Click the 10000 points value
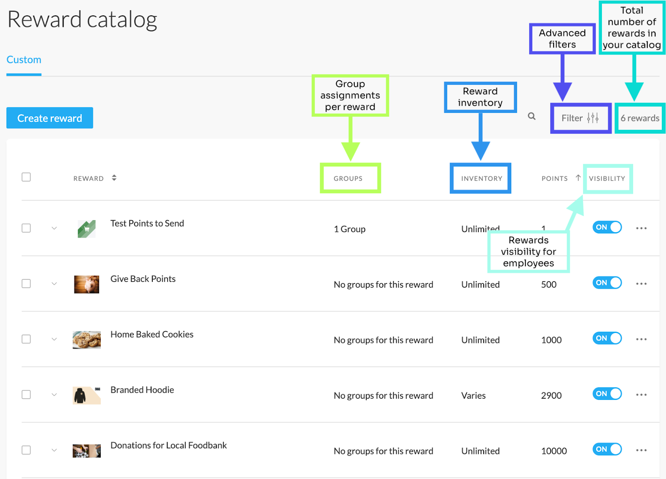Viewport: 666px width, 479px height. pos(554,451)
